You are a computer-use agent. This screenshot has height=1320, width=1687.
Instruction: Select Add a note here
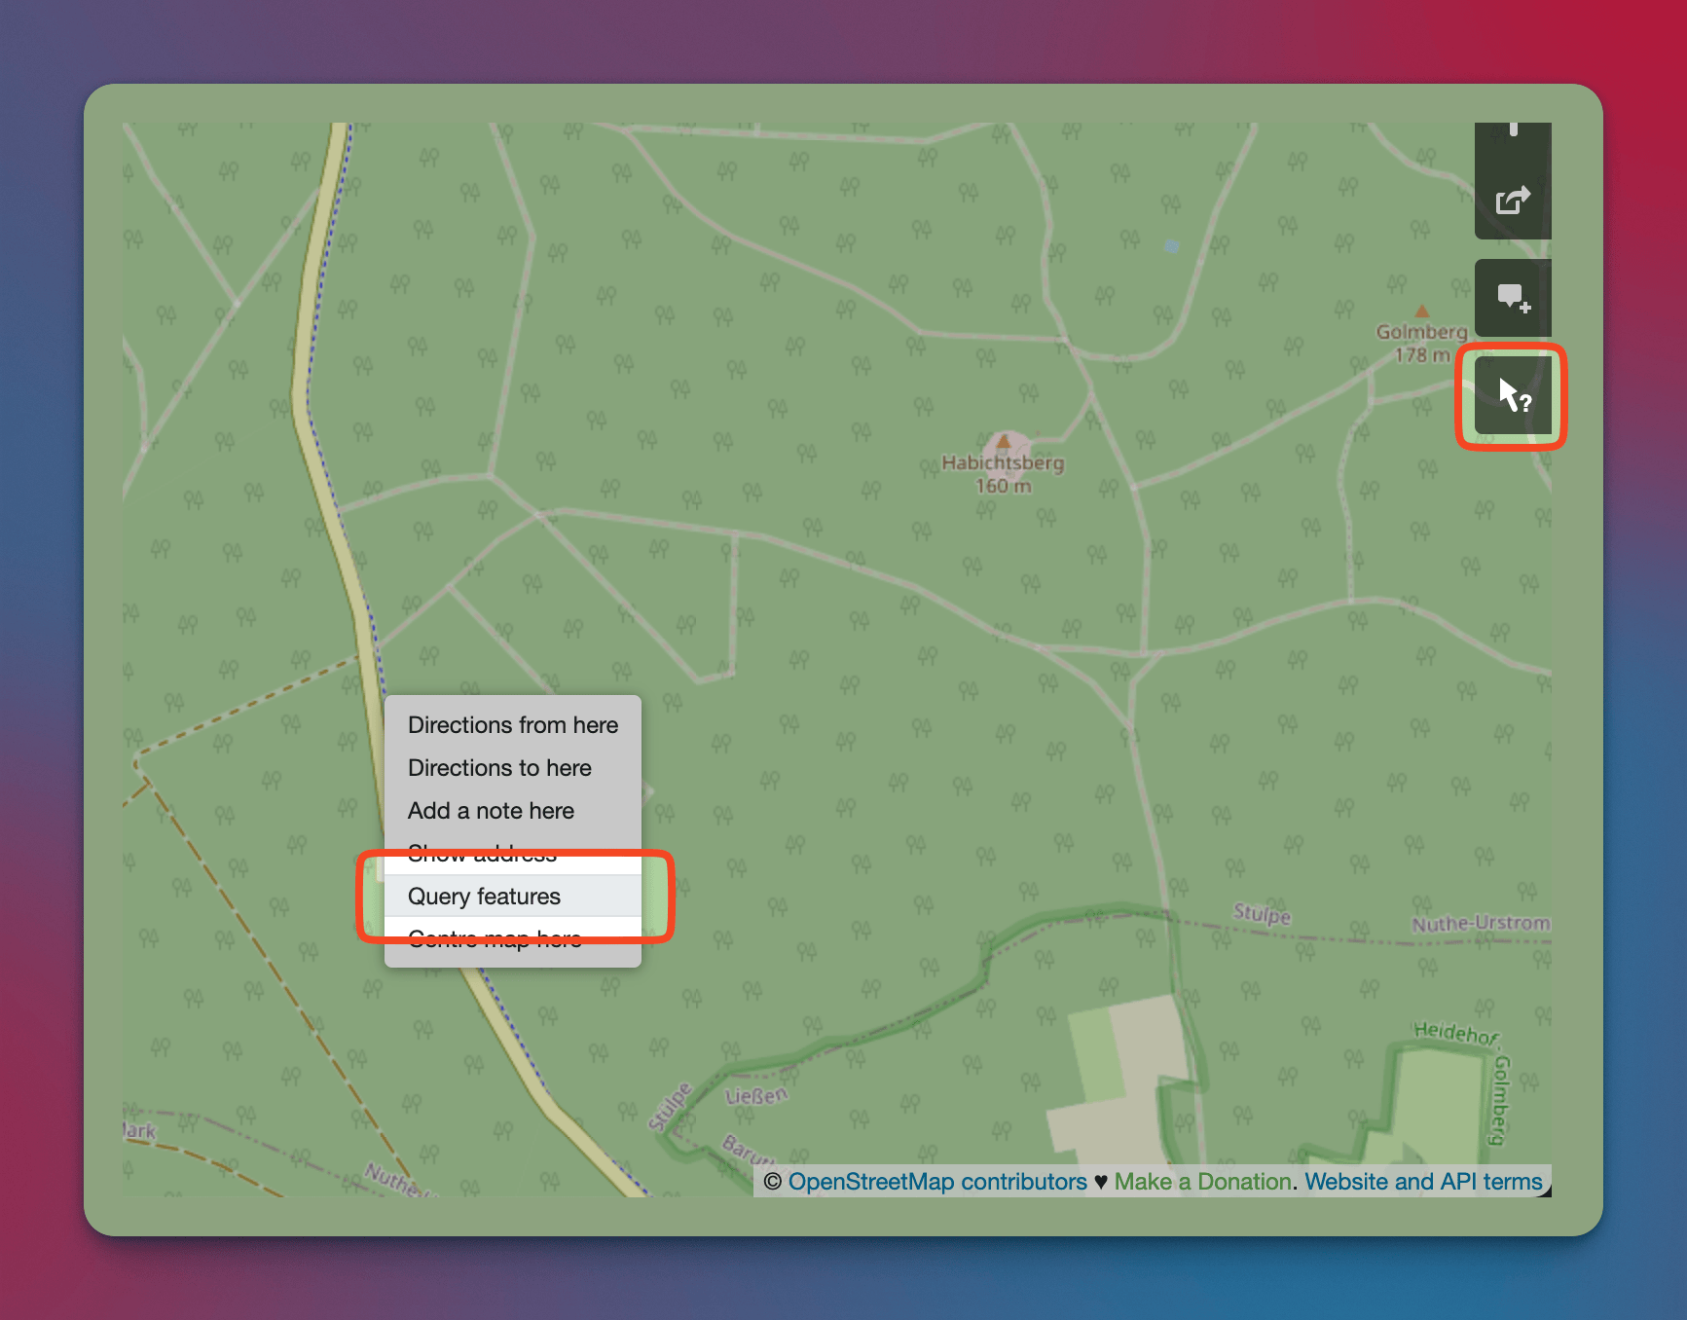(491, 811)
